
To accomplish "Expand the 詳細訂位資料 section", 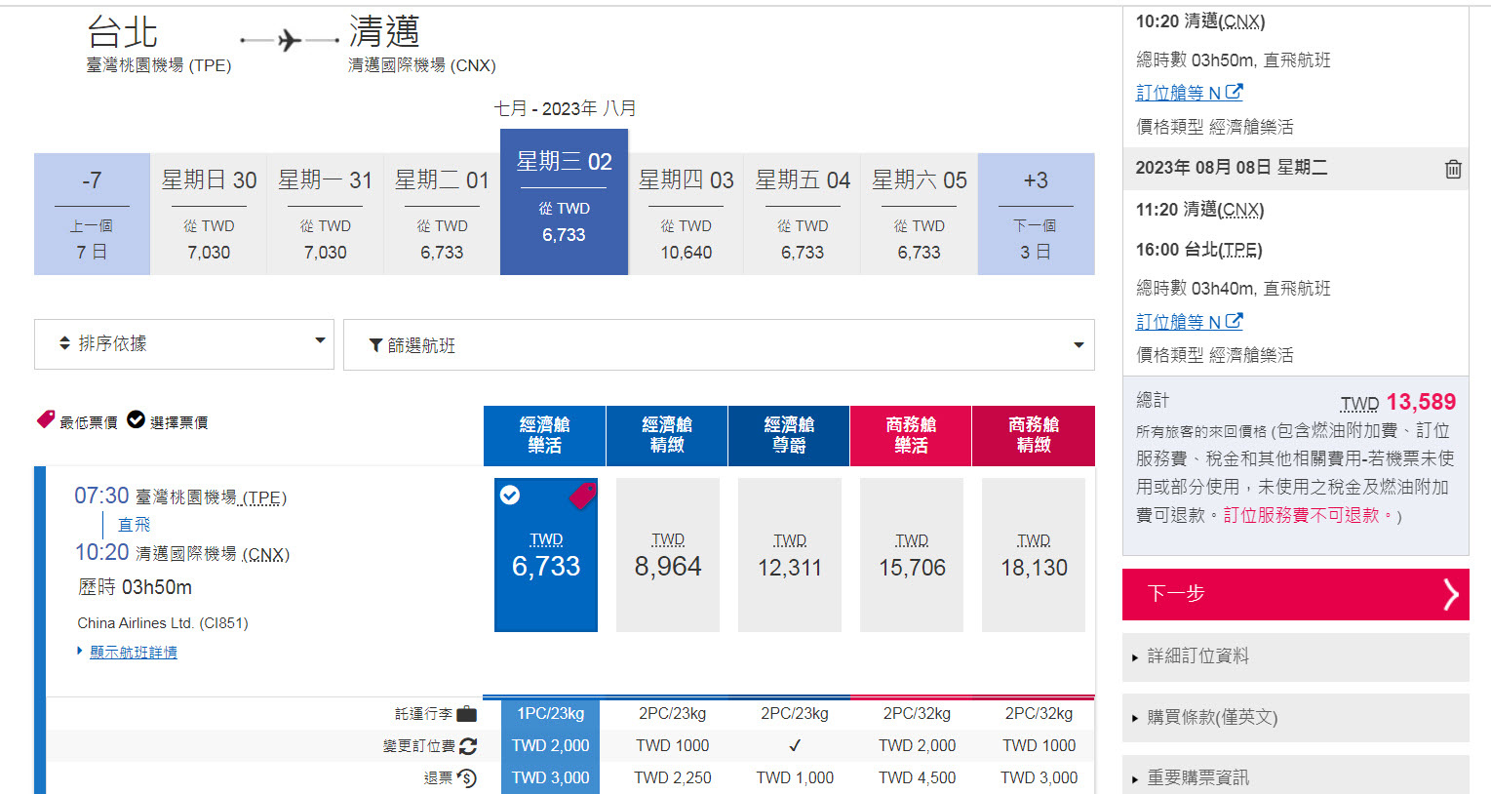I will pos(1296,656).
